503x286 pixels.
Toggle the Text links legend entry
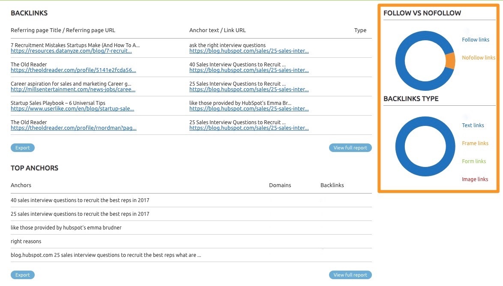tap(473, 125)
